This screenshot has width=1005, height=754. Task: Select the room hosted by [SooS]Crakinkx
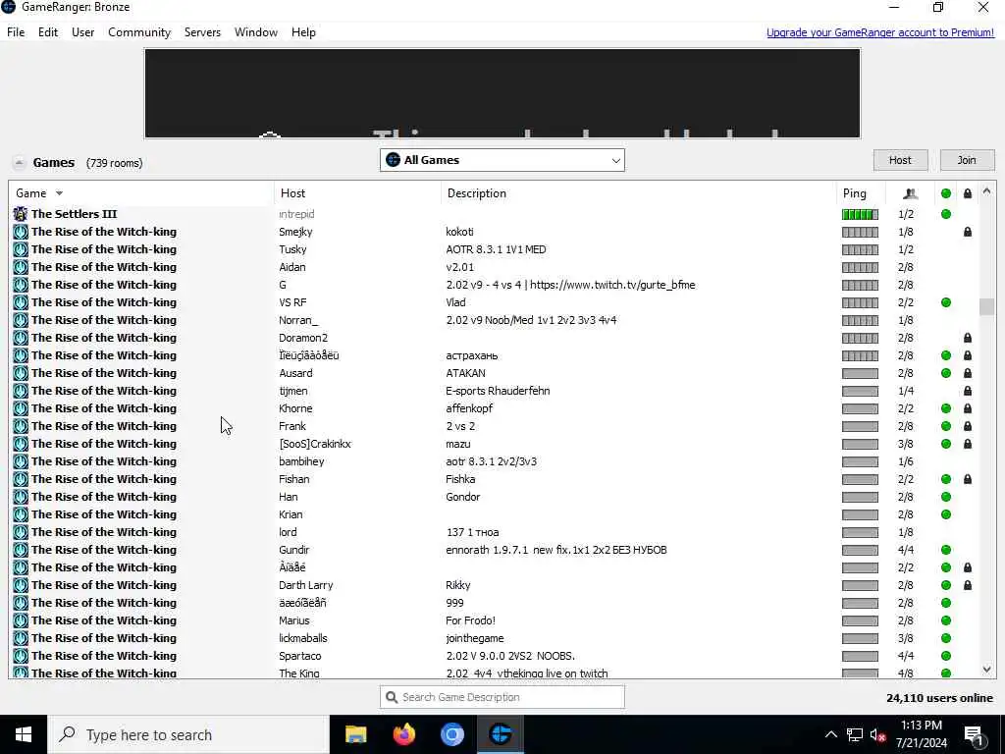494,444
